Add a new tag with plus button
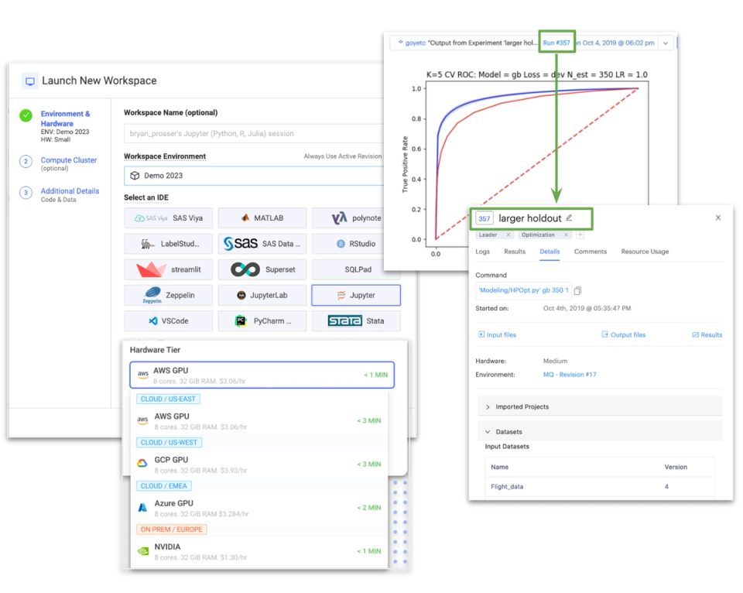 [x=580, y=235]
